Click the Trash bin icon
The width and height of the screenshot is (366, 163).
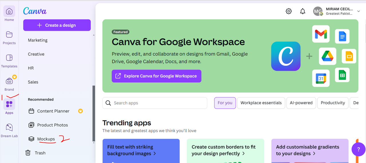(x=28, y=153)
